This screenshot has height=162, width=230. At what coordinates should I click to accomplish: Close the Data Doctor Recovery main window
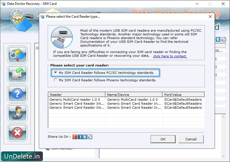(223, 4)
